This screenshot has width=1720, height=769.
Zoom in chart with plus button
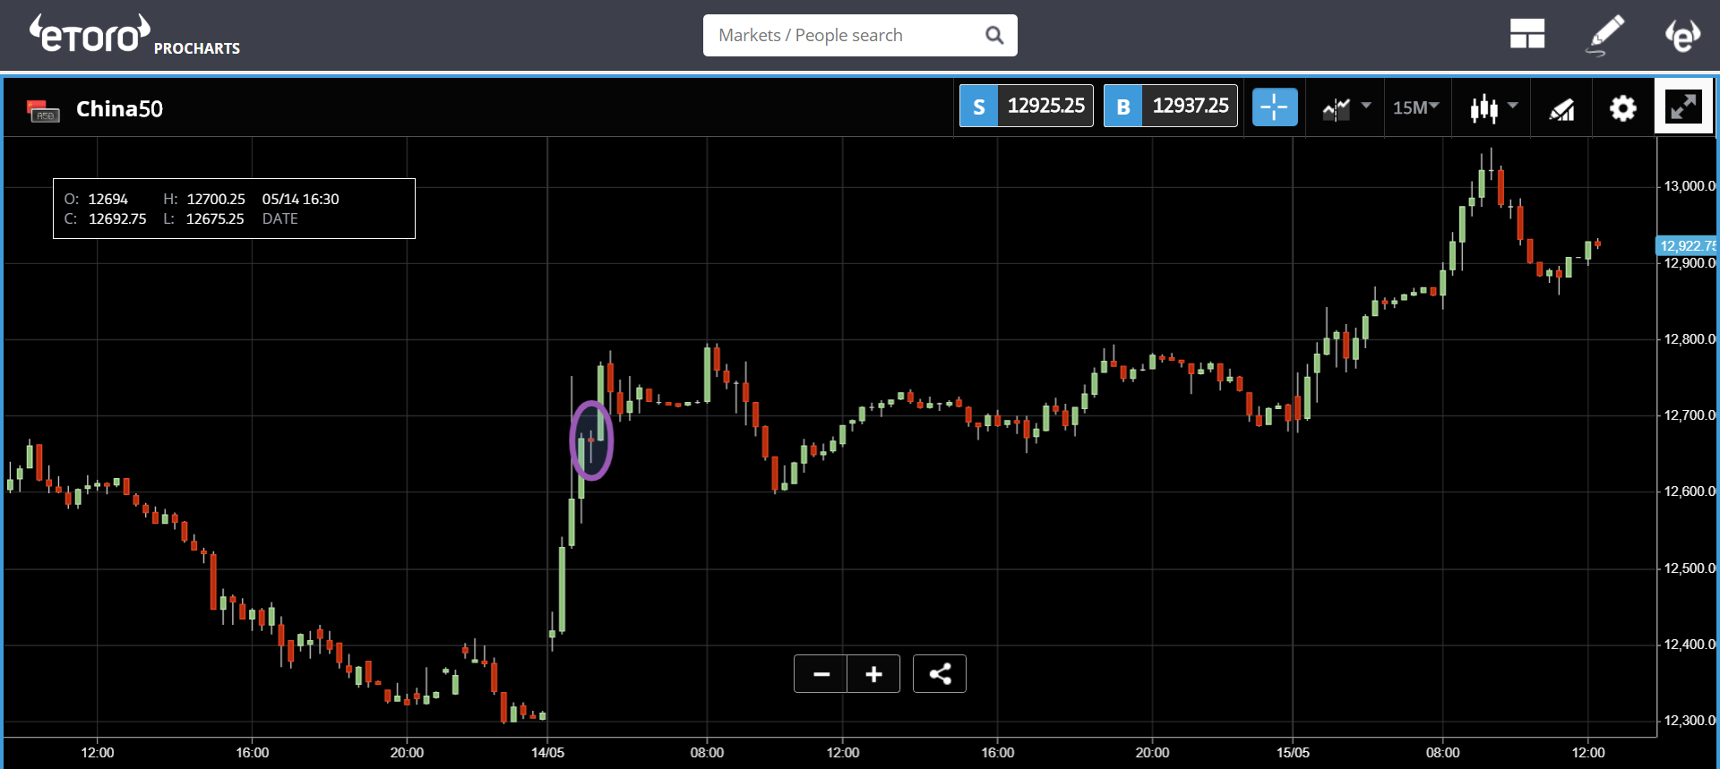tap(873, 674)
